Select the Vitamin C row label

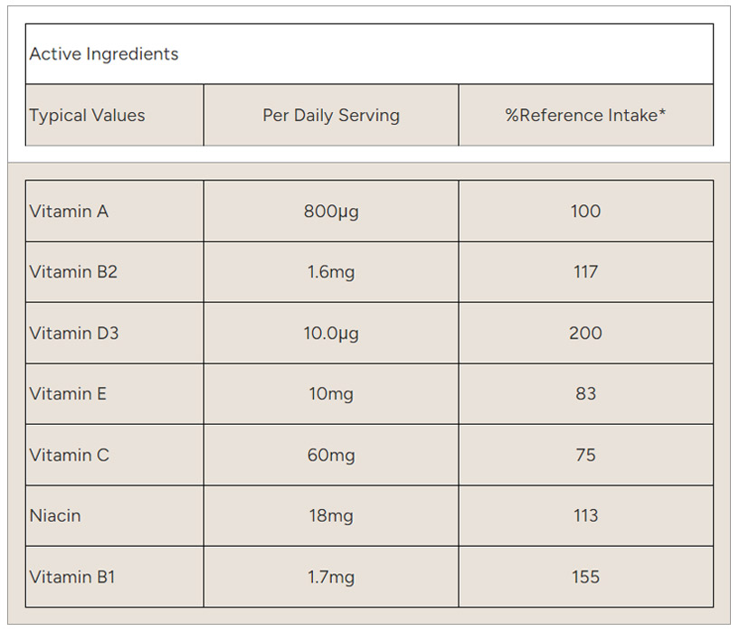point(69,456)
